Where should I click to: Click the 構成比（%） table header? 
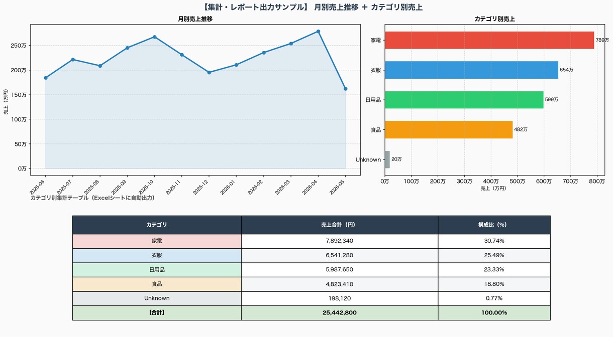click(x=494, y=225)
